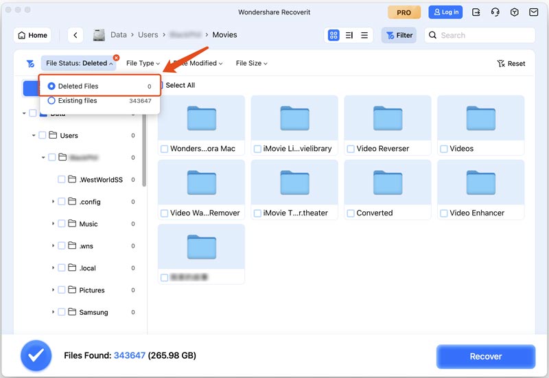549x378 pixels.
Task: Go back with the left chevron button
Action: click(75, 35)
